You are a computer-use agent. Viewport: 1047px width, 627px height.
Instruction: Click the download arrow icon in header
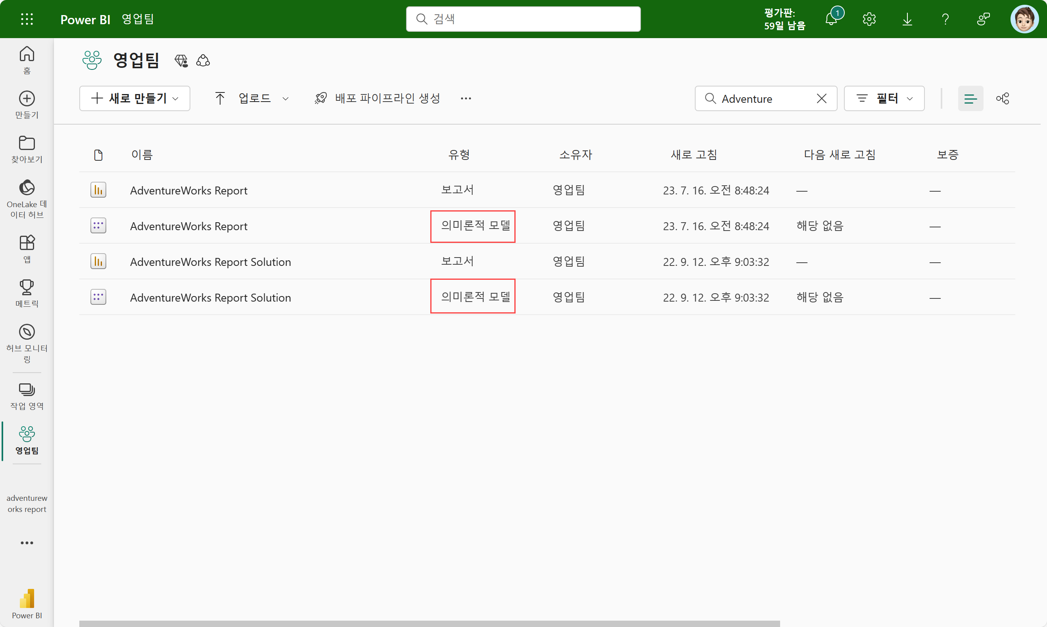click(x=907, y=19)
